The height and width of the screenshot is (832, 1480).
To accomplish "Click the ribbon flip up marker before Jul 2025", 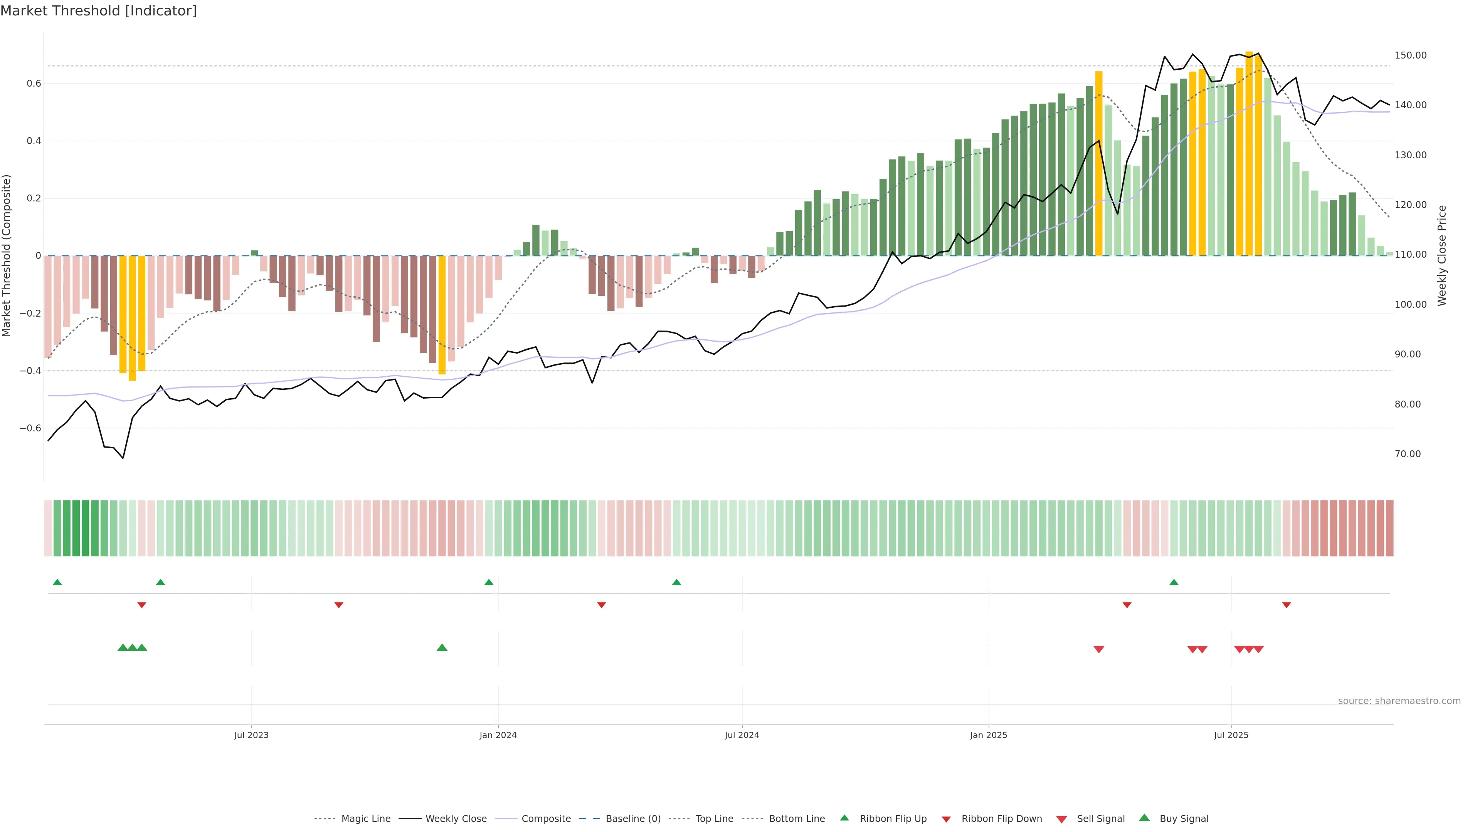I will (1174, 582).
